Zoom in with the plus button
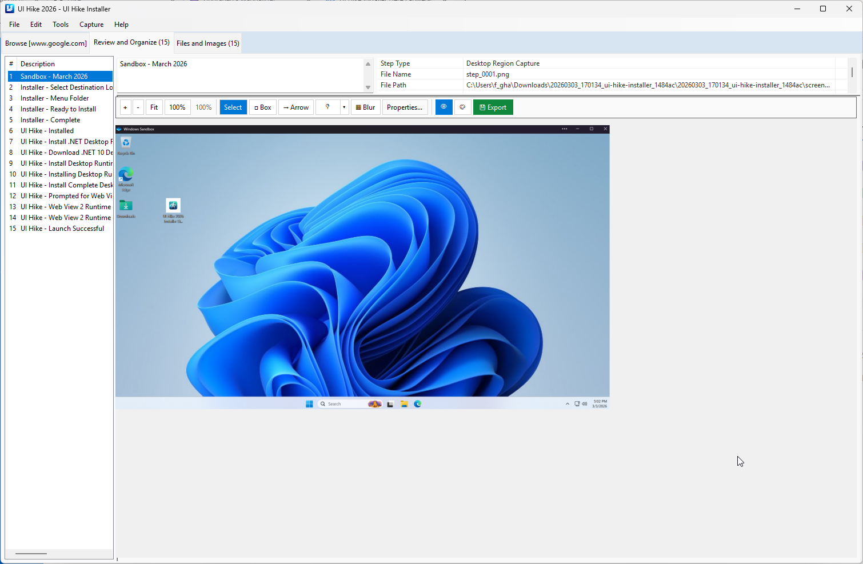Screen dimensions: 863x564 pos(125,107)
